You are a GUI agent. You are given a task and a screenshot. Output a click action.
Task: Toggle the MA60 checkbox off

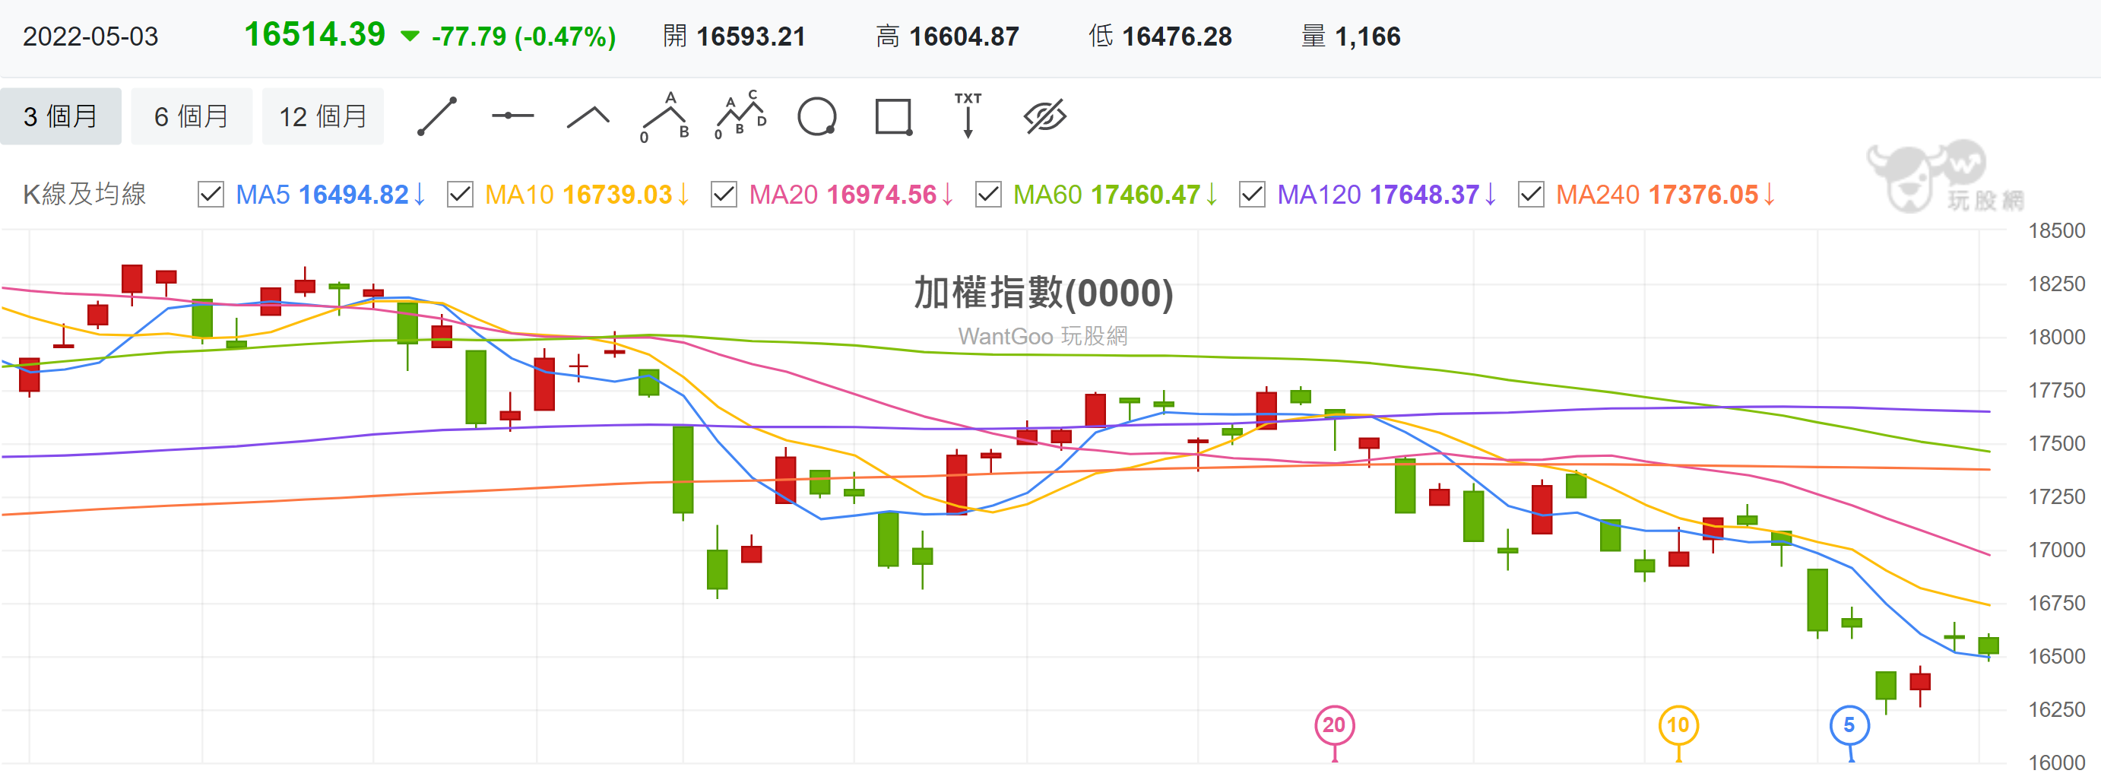point(987,195)
